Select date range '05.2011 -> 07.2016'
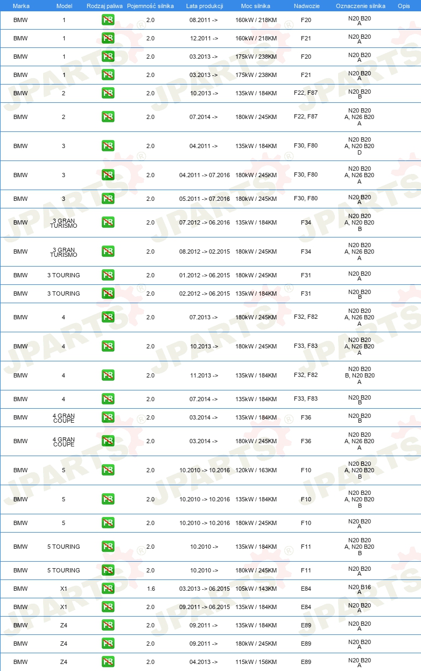Screen dimensions: 421x671 pyautogui.click(x=204, y=199)
